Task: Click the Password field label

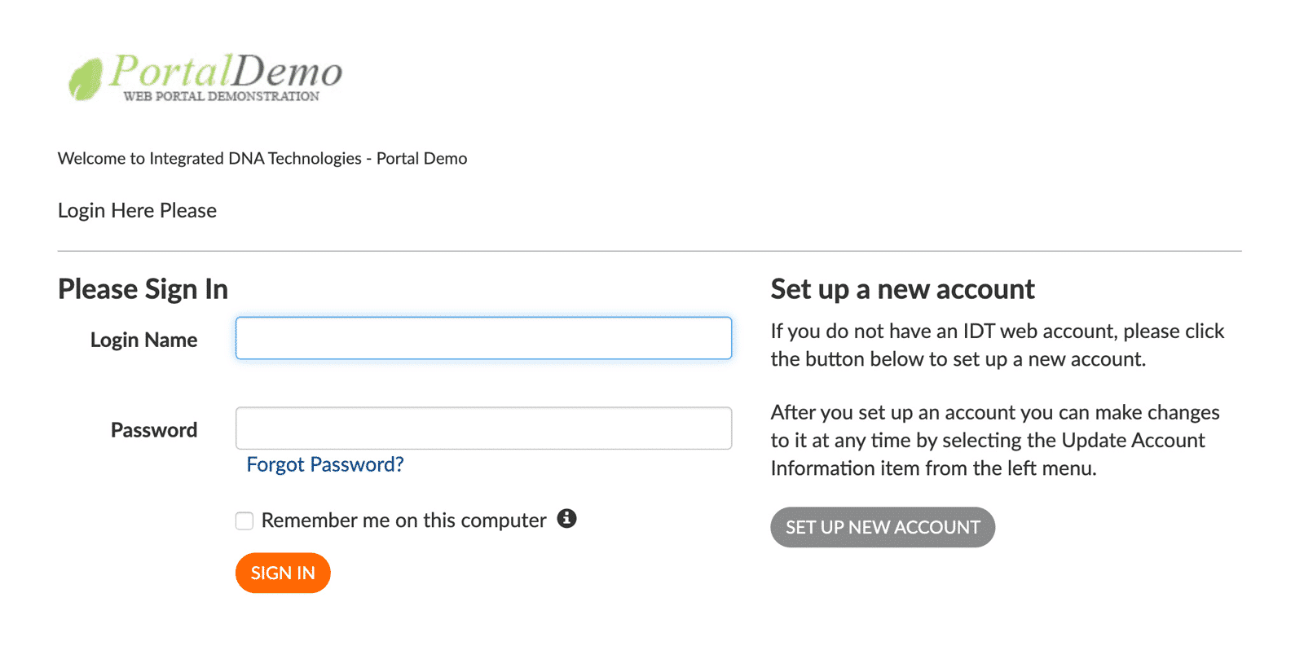Action: click(153, 430)
